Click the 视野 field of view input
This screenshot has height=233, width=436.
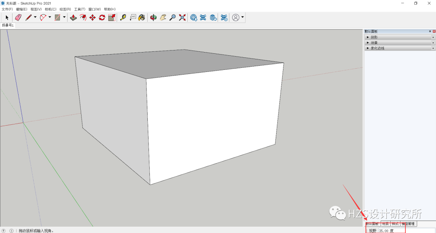point(390,230)
